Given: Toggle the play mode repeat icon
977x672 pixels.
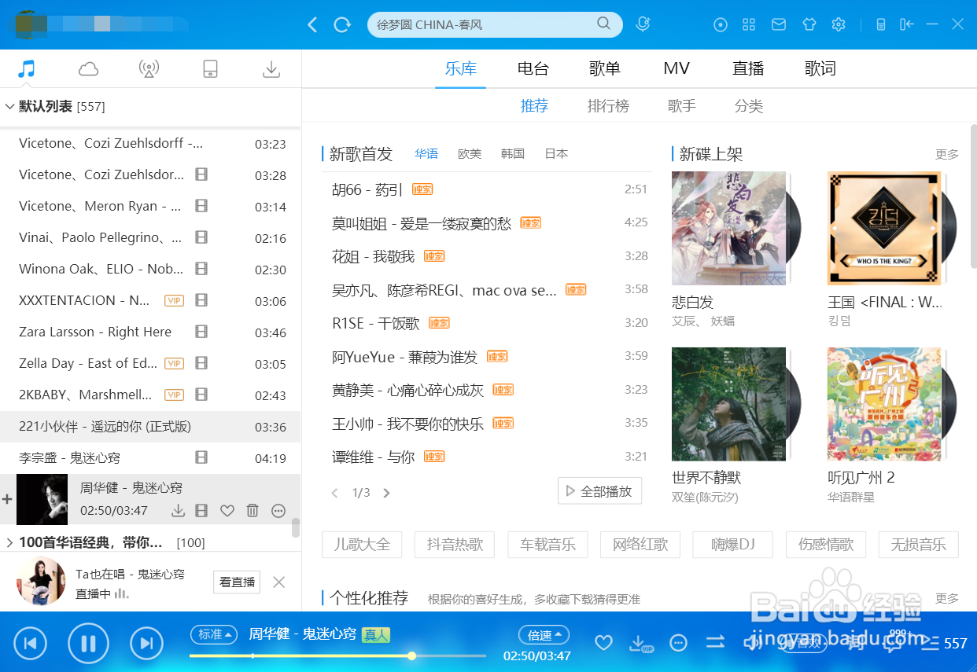Looking at the screenshot, I should (x=715, y=643).
